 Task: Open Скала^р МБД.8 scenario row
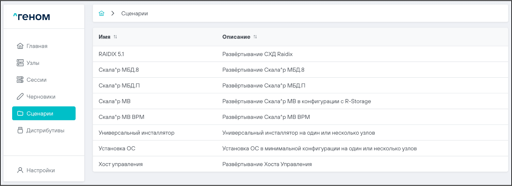click(119, 70)
